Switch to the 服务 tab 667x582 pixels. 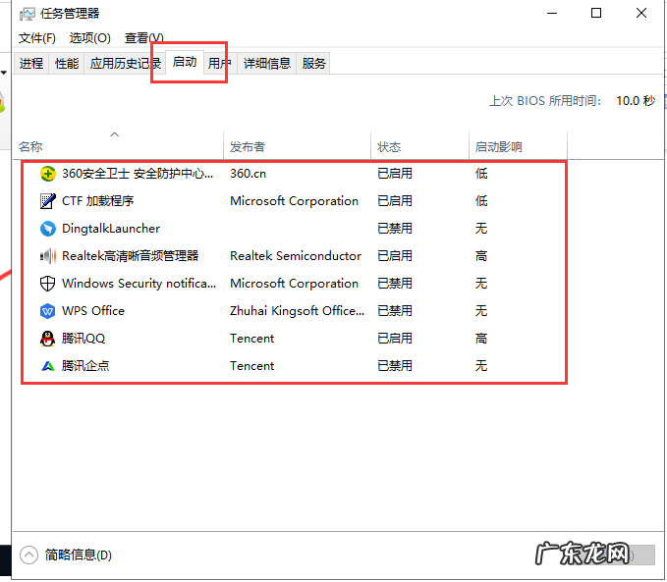314,64
